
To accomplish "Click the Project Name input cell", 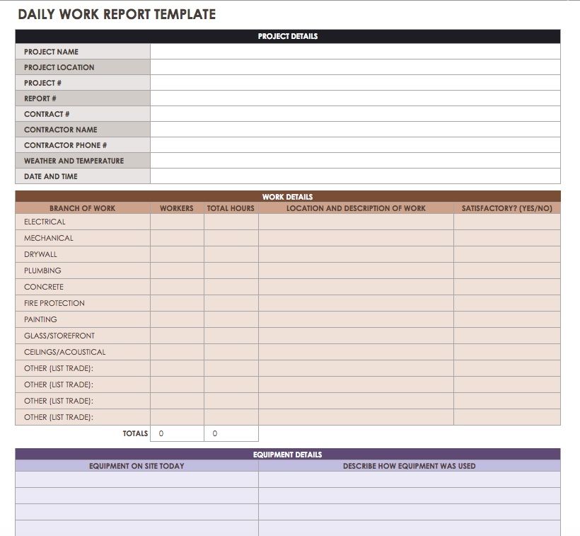I will coord(355,52).
